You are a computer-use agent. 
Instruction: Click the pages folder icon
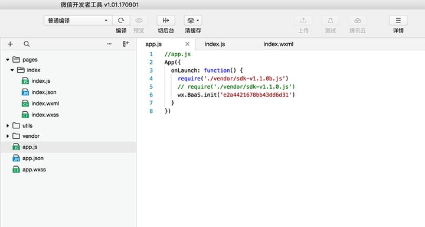17,60
